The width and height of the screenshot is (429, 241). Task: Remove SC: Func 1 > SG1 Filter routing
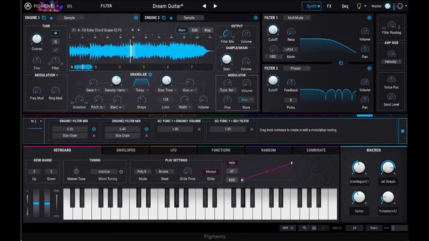point(252,129)
